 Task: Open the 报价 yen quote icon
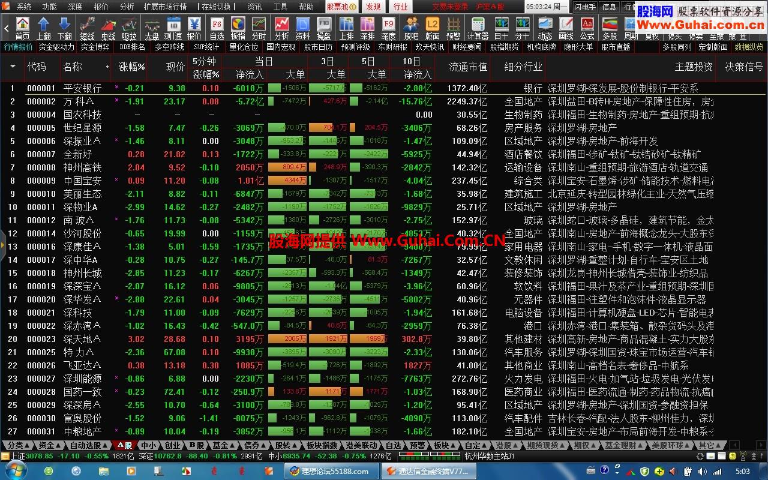pyautogui.click(x=194, y=28)
